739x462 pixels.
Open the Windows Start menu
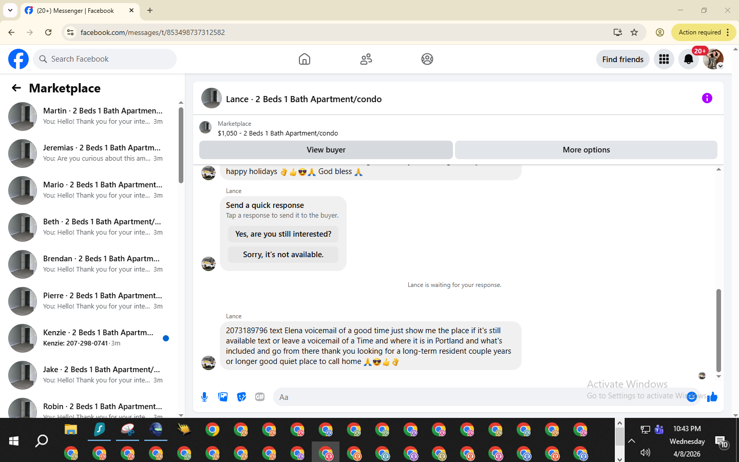click(14, 440)
